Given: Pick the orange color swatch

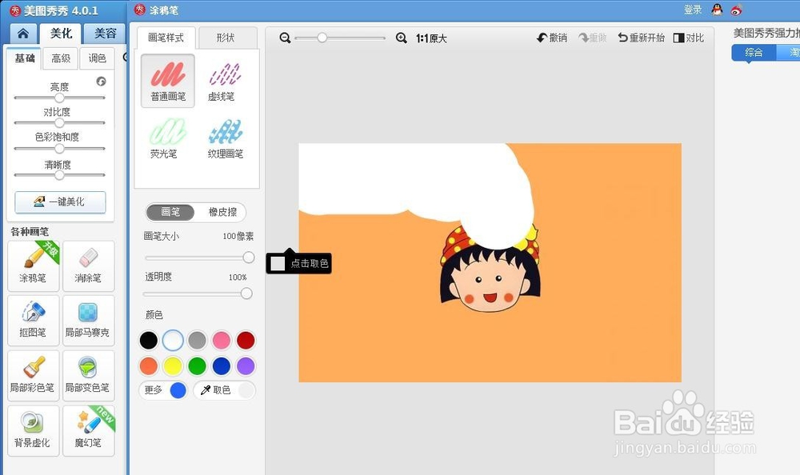Looking at the screenshot, I should click(x=149, y=365).
